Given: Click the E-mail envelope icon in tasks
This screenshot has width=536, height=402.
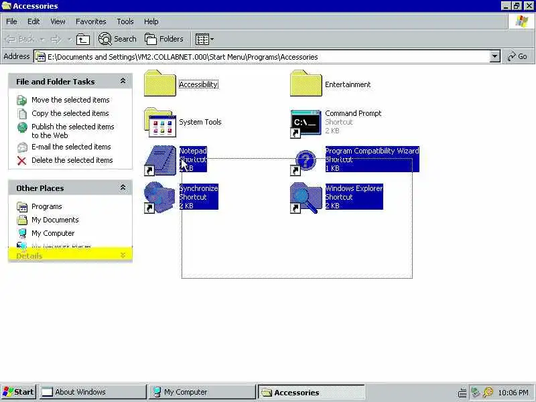Looking at the screenshot, I should coord(22,147).
